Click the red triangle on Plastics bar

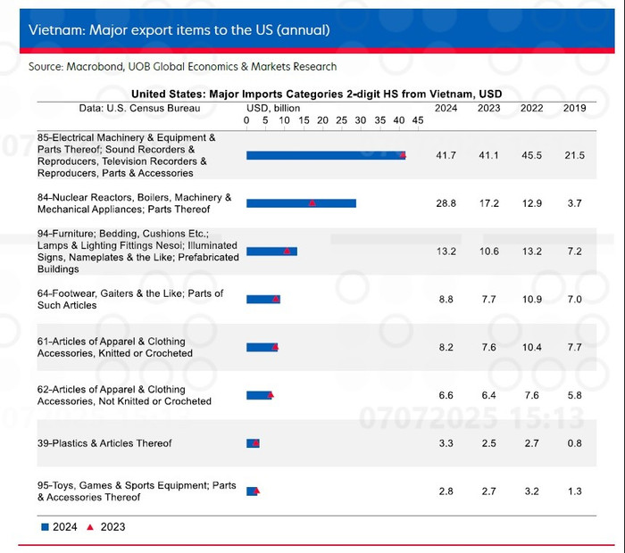coord(256,442)
